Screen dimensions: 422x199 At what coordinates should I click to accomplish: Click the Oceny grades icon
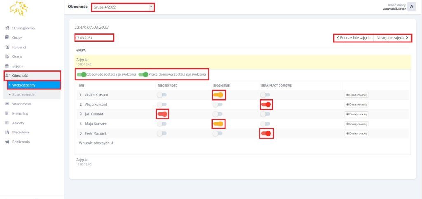[x=7, y=56]
